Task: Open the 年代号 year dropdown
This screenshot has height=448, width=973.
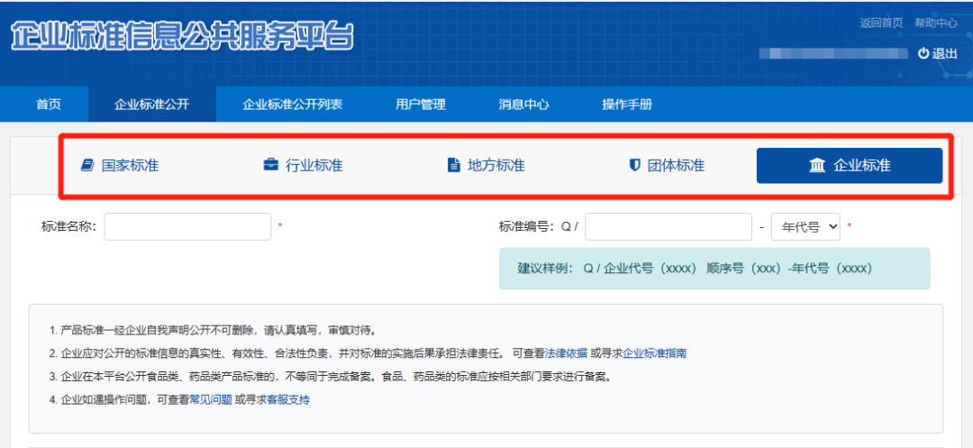Action: click(805, 227)
